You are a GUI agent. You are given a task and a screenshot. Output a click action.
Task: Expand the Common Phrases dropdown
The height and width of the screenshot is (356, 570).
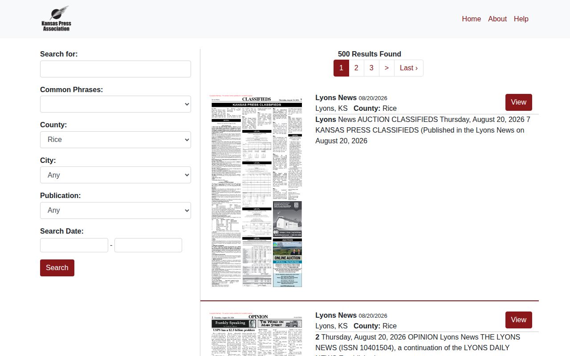(x=115, y=104)
